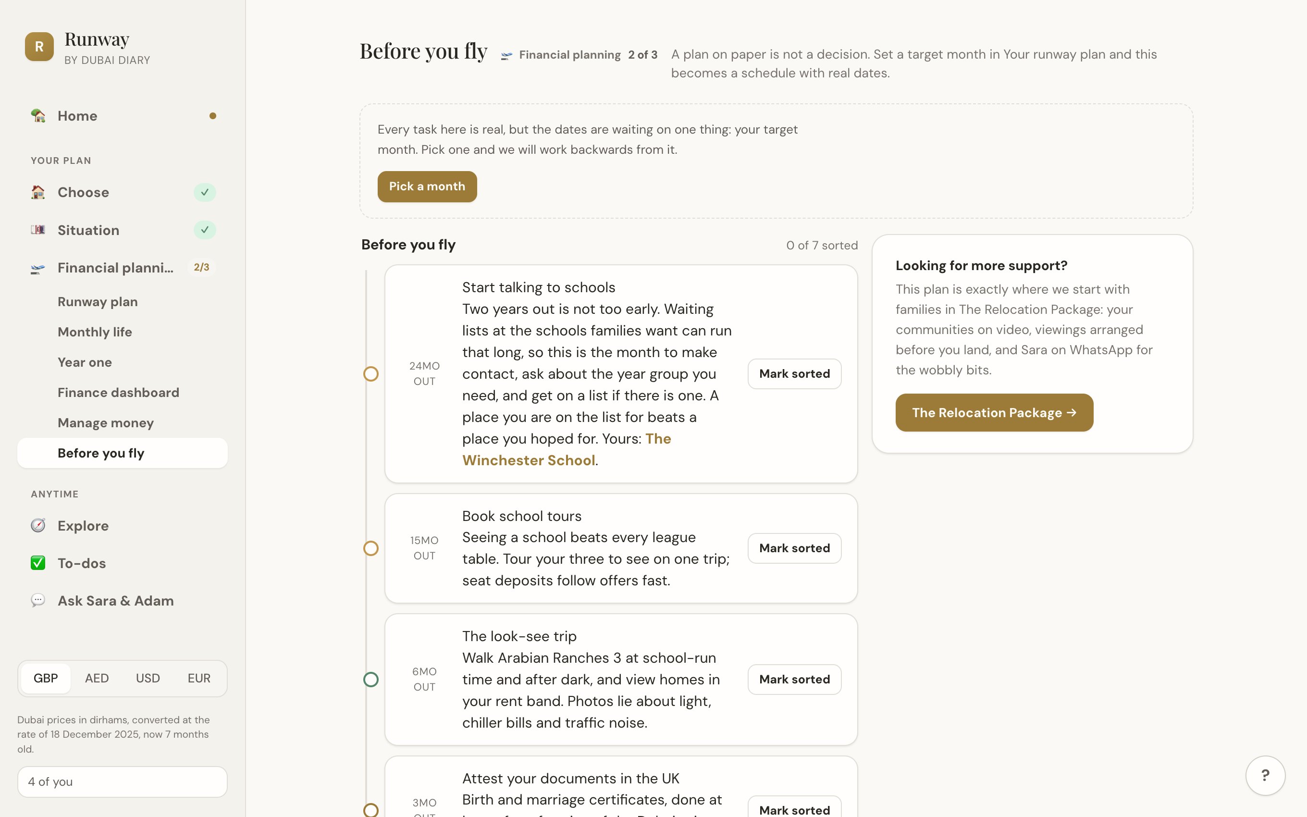This screenshot has width=1307, height=817.
Task: Open the '4 of you' household selector
Action: pos(122,781)
